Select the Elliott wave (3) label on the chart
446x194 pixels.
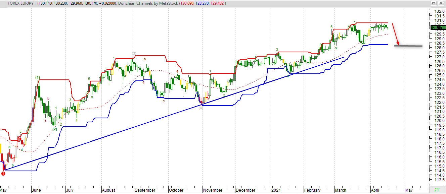[134, 53]
